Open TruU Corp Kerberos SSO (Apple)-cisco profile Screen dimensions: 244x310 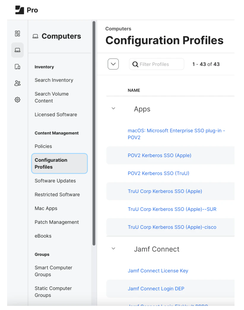(x=172, y=227)
